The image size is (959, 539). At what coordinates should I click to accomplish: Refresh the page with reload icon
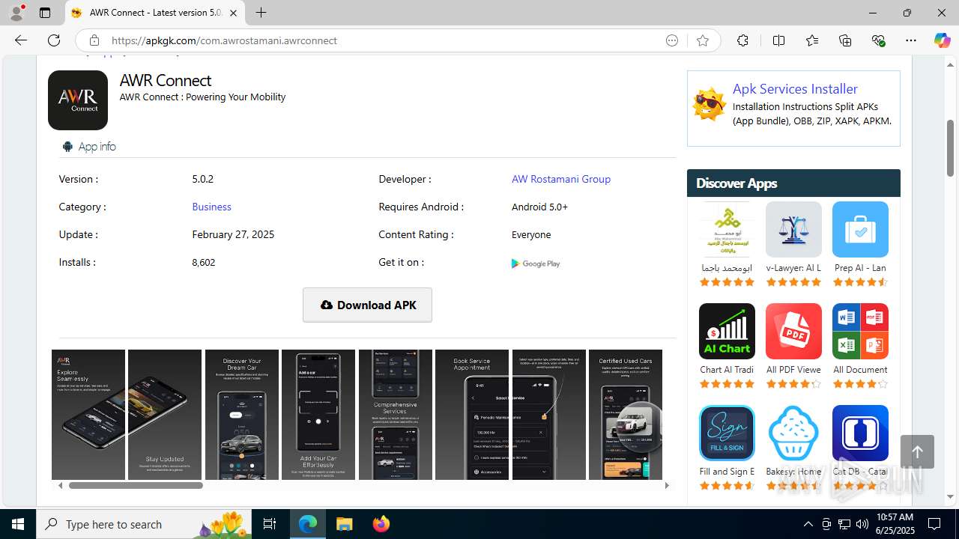pos(54,40)
